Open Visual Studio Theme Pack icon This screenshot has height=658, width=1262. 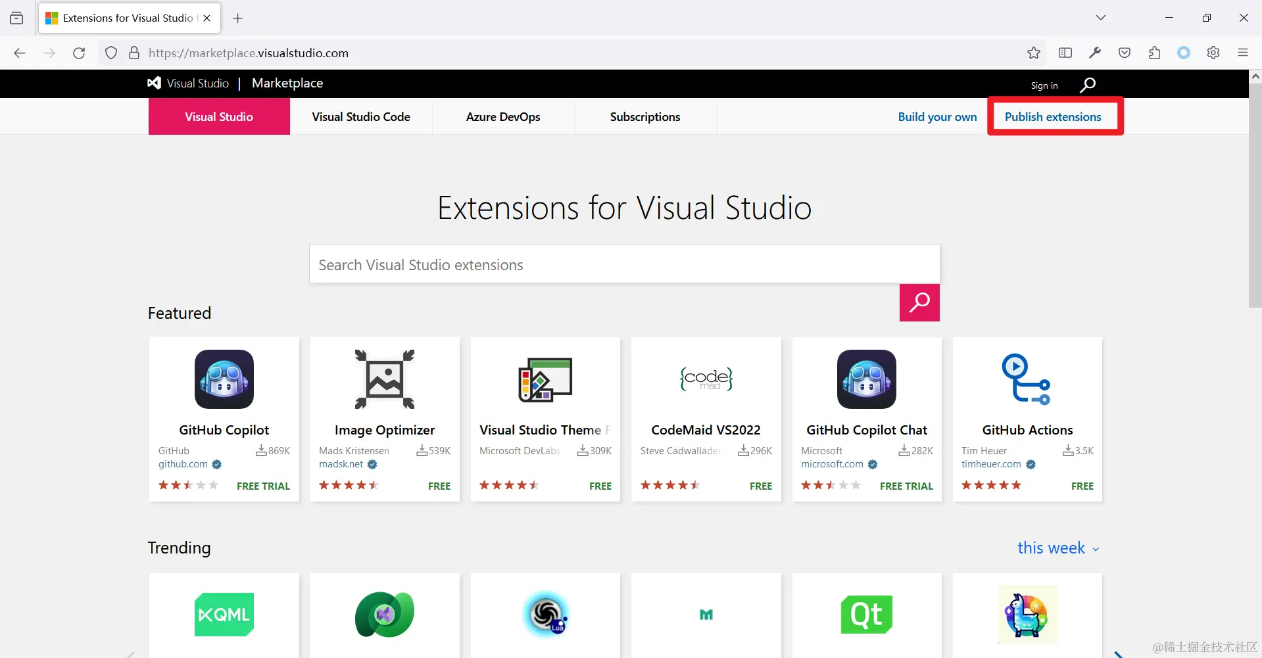click(545, 379)
